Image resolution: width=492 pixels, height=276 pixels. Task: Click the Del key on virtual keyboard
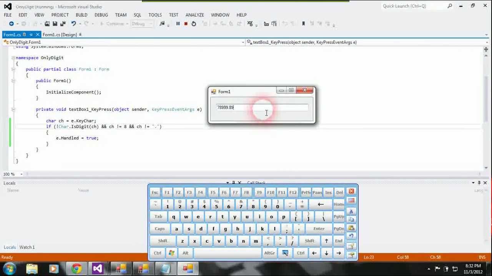click(339, 192)
